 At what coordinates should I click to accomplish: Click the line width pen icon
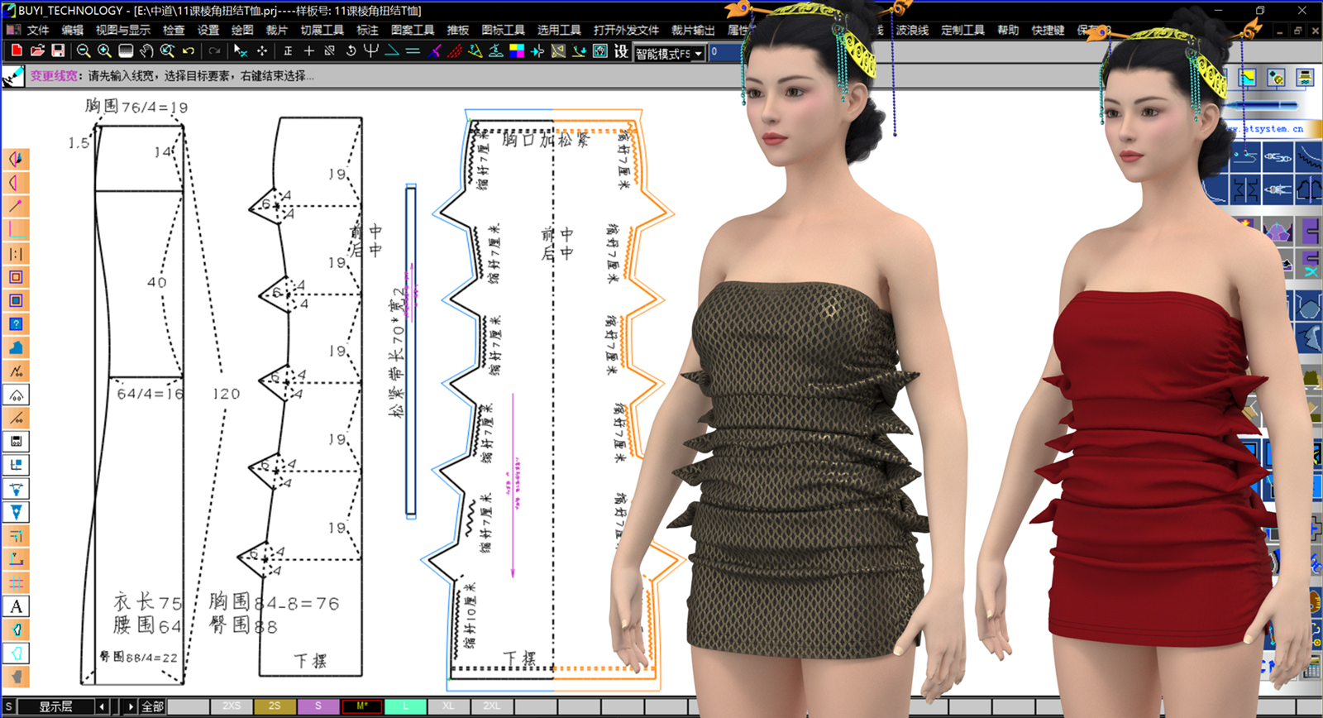[x=13, y=76]
